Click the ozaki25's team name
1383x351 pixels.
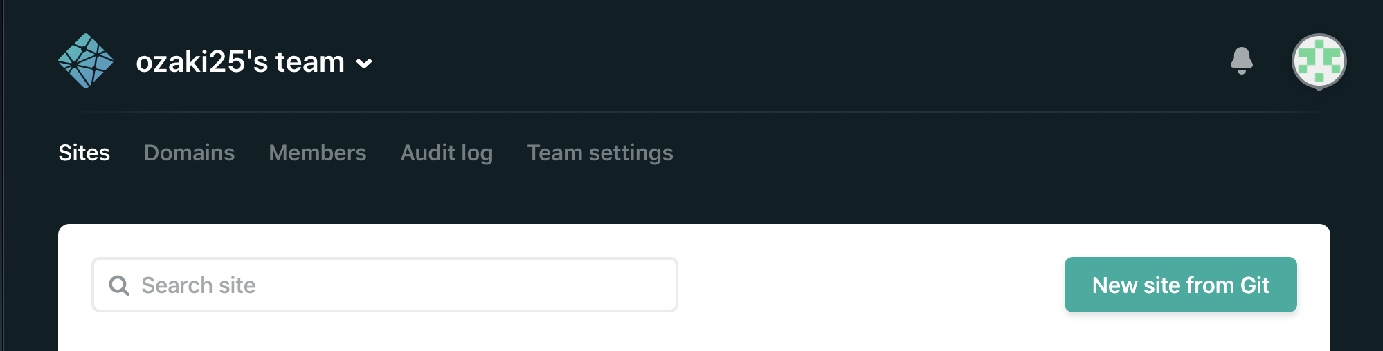[240, 62]
